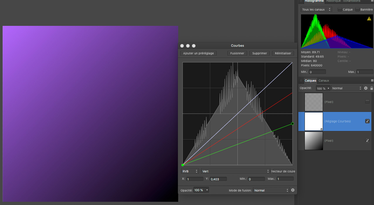The width and height of the screenshot is (374, 205).
Task: Enable the Calque checkbox in Histogramme panel
Action: [x=340, y=10]
